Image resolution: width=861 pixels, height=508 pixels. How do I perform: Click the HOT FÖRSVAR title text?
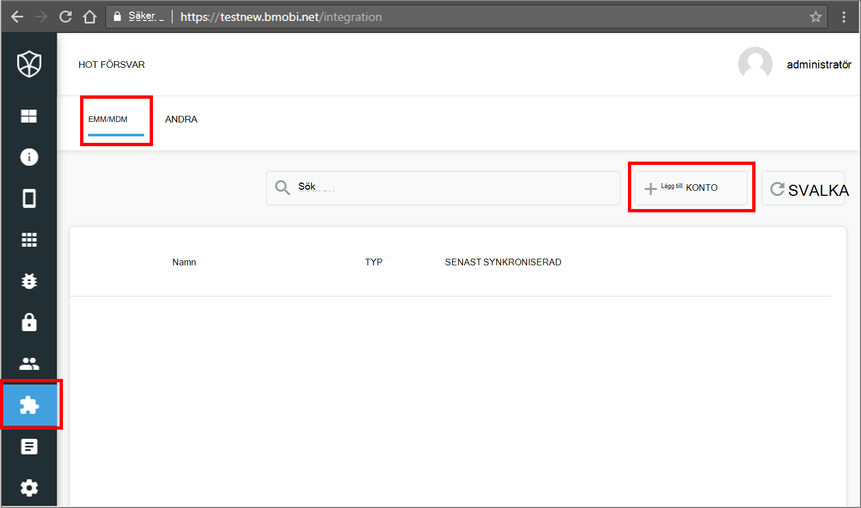tap(112, 65)
